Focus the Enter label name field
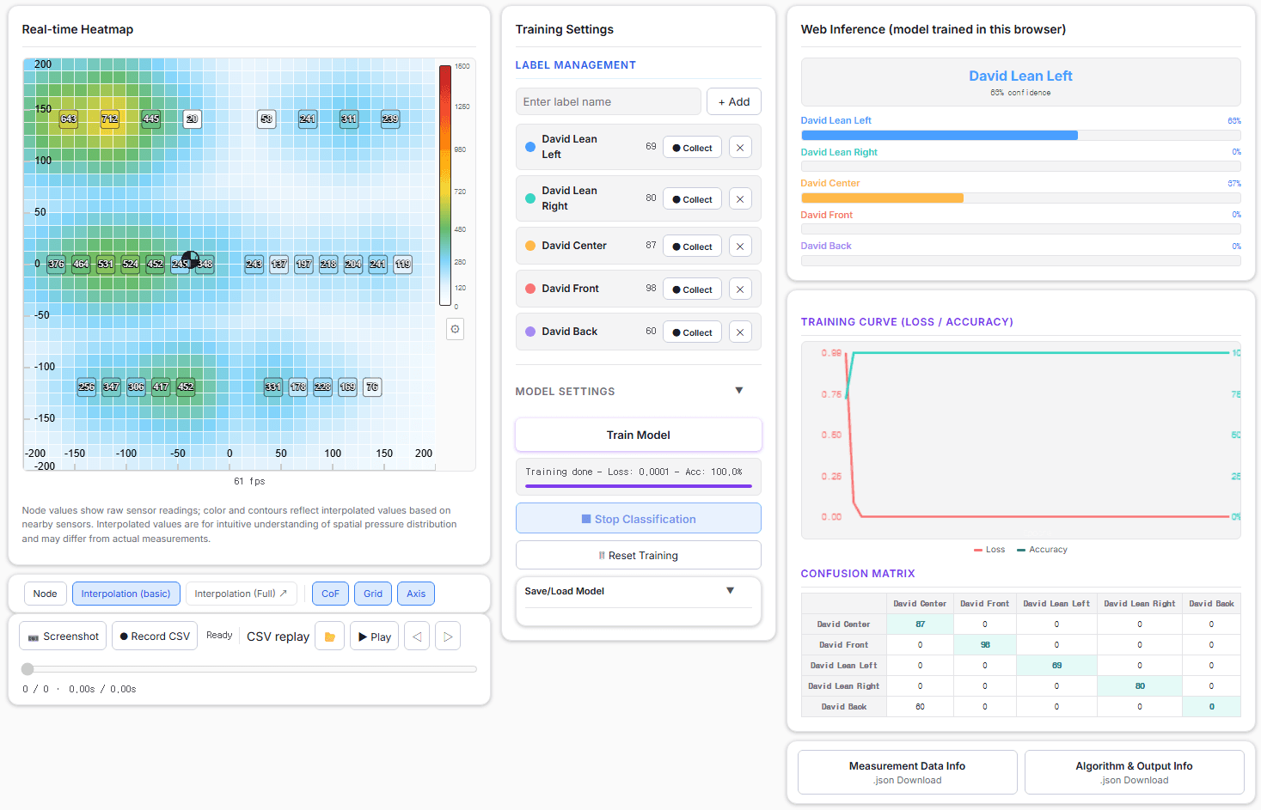Image resolution: width=1261 pixels, height=810 pixels. 609,101
